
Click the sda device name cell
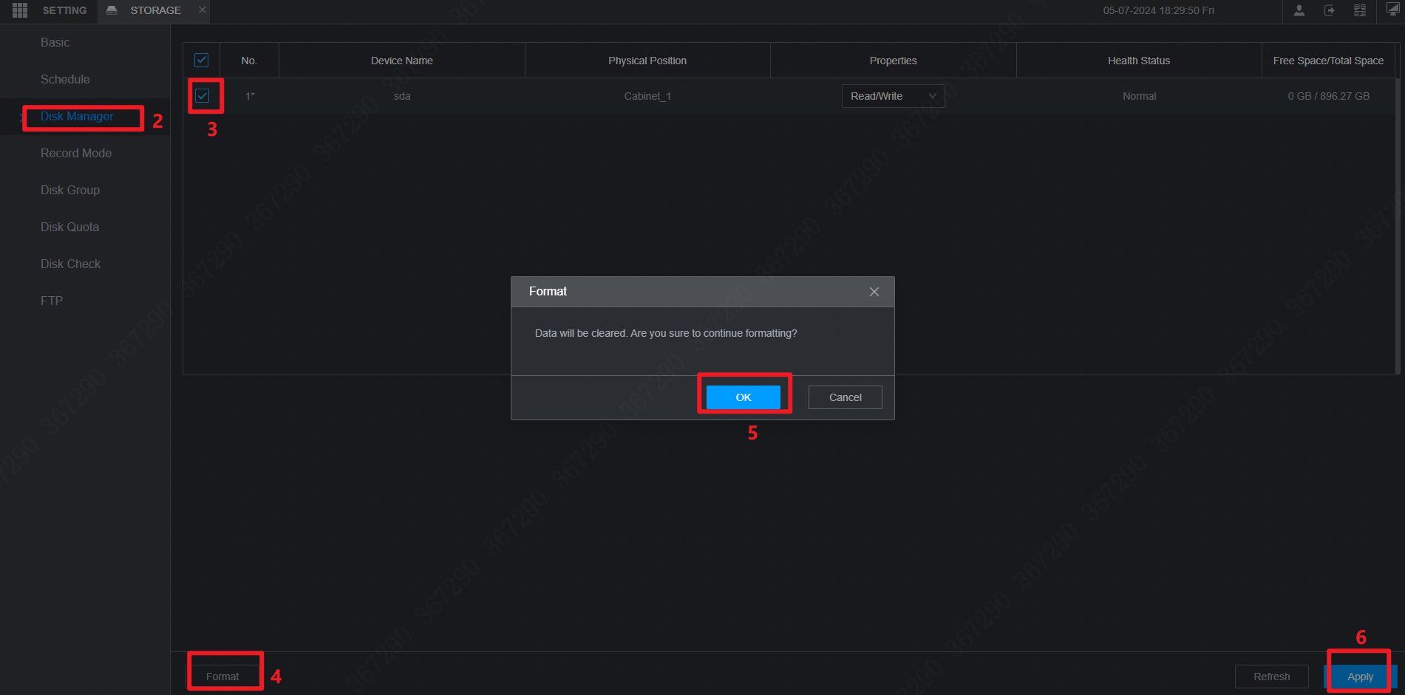402,96
